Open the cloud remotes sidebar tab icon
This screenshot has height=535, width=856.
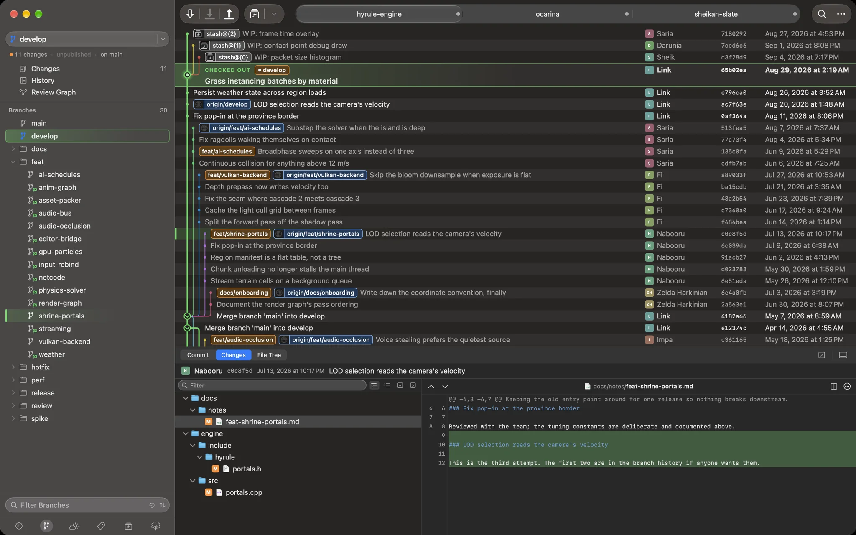[74, 526]
